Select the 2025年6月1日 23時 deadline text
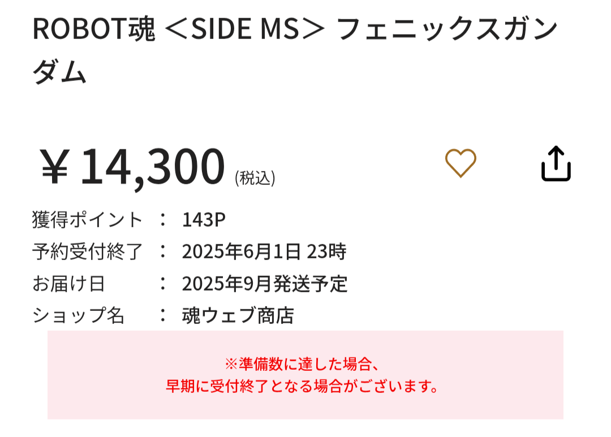Viewport: 611px width, 437px height. point(264,252)
